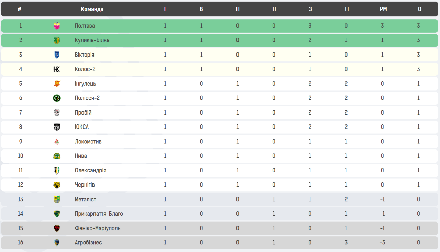This screenshot has width=440, height=252.
Task: Click the Агробізнес team badge
Action: coord(57,242)
